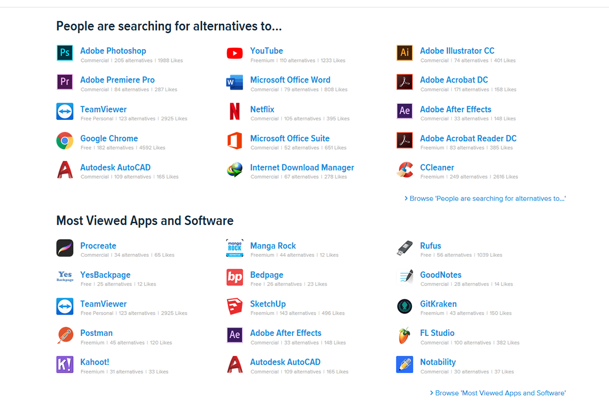Open the Microsoft Office Word link
This screenshot has width=609, height=411.
coord(290,80)
